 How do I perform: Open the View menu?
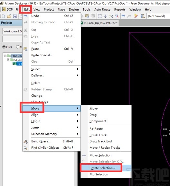(37, 10)
